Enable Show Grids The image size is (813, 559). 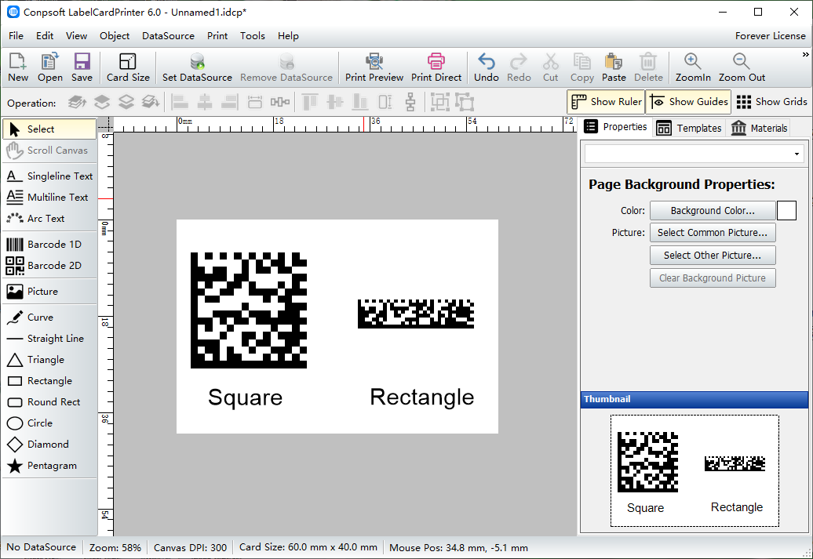pyautogui.click(x=771, y=102)
